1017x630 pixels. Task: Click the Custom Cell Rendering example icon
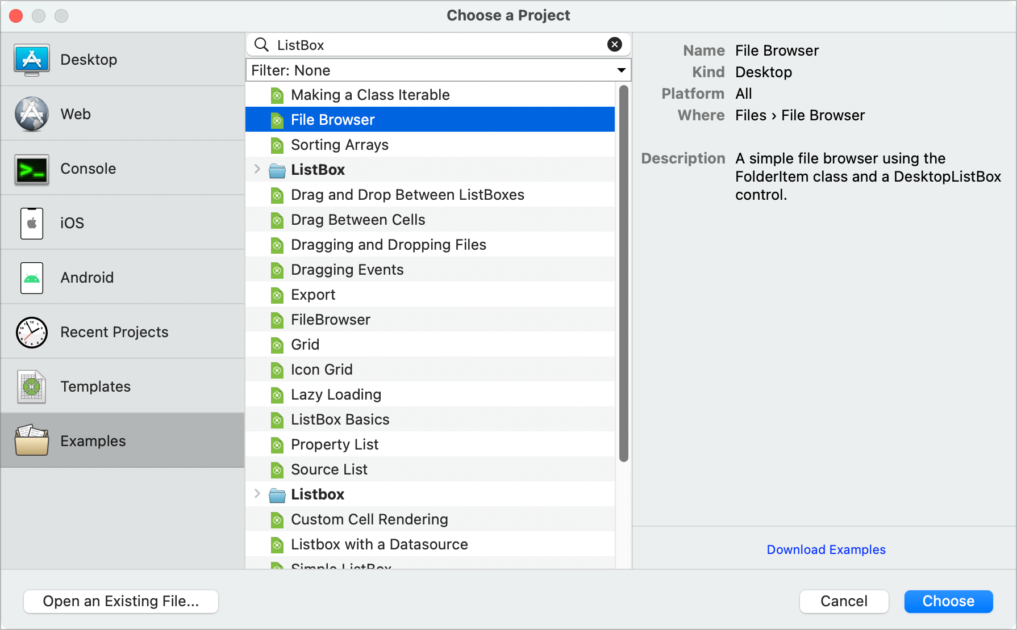(277, 519)
